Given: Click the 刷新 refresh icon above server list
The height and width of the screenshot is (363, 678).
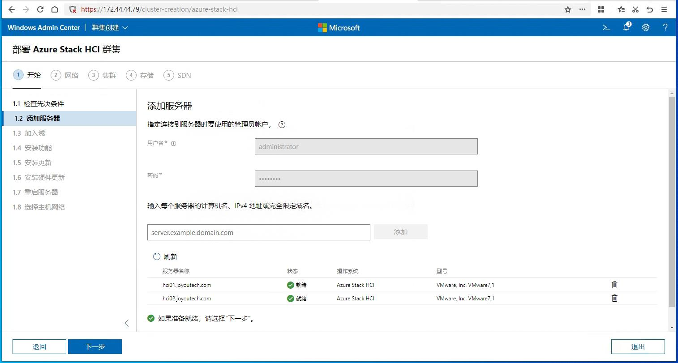Looking at the screenshot, I should tap(157, 256).
